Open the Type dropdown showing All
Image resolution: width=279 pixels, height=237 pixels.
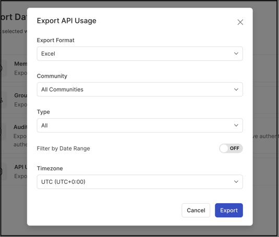pos(140,126)
